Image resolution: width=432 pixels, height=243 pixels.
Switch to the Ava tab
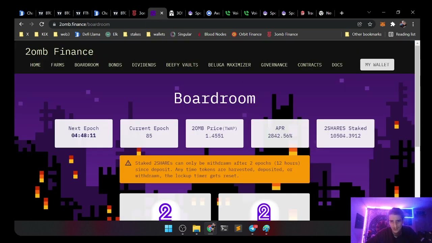213,13
